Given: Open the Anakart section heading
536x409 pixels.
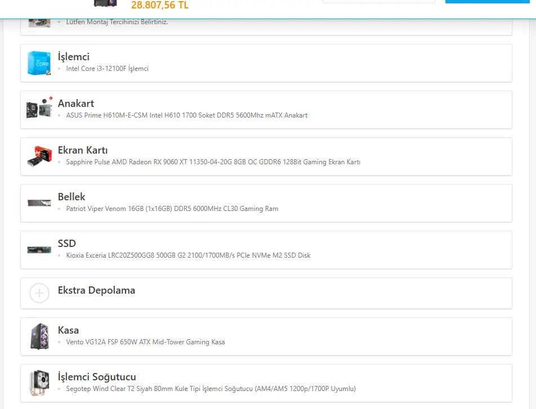Looking at the screenshot, I should pyautogui.click(x=76, y=103).
